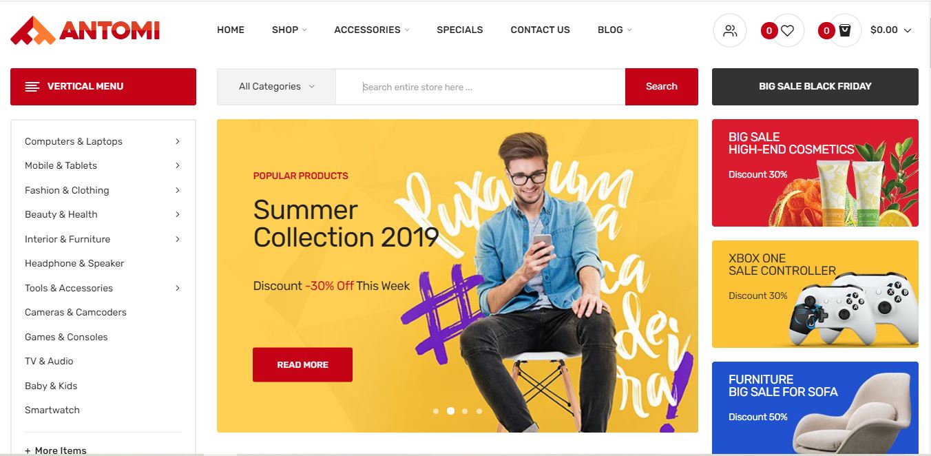
Task: Select the second carousel slide dot
Action: click(x=450, y=411)
